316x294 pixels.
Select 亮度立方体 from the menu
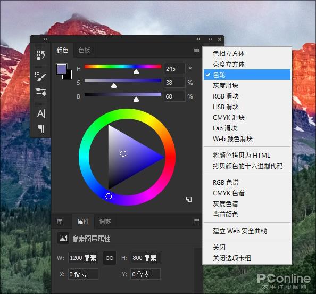247,64
